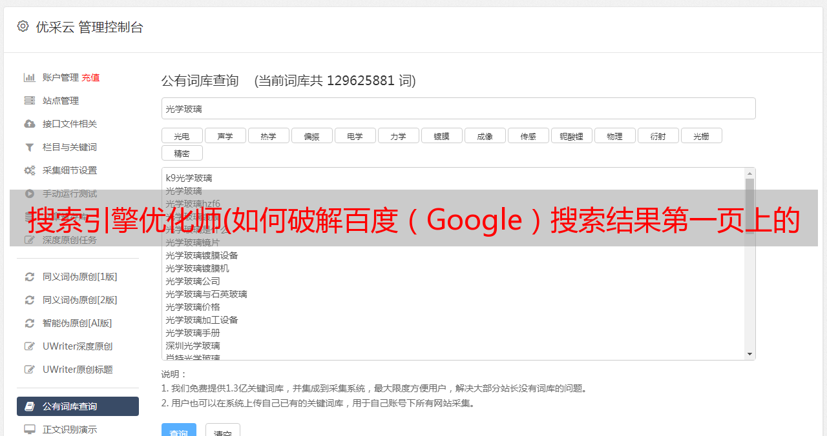
Task: Click the bar chart icon for 账户管理
Action: pyautogui.click(x=30, y=77)
